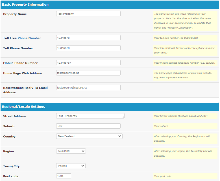Click the Property Name label
The width and height of the screenshot is (220, 181).
tap(15, 14)
